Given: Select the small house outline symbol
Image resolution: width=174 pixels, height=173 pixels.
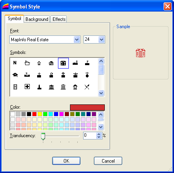Looking at the screenshot, I should 39,63.
